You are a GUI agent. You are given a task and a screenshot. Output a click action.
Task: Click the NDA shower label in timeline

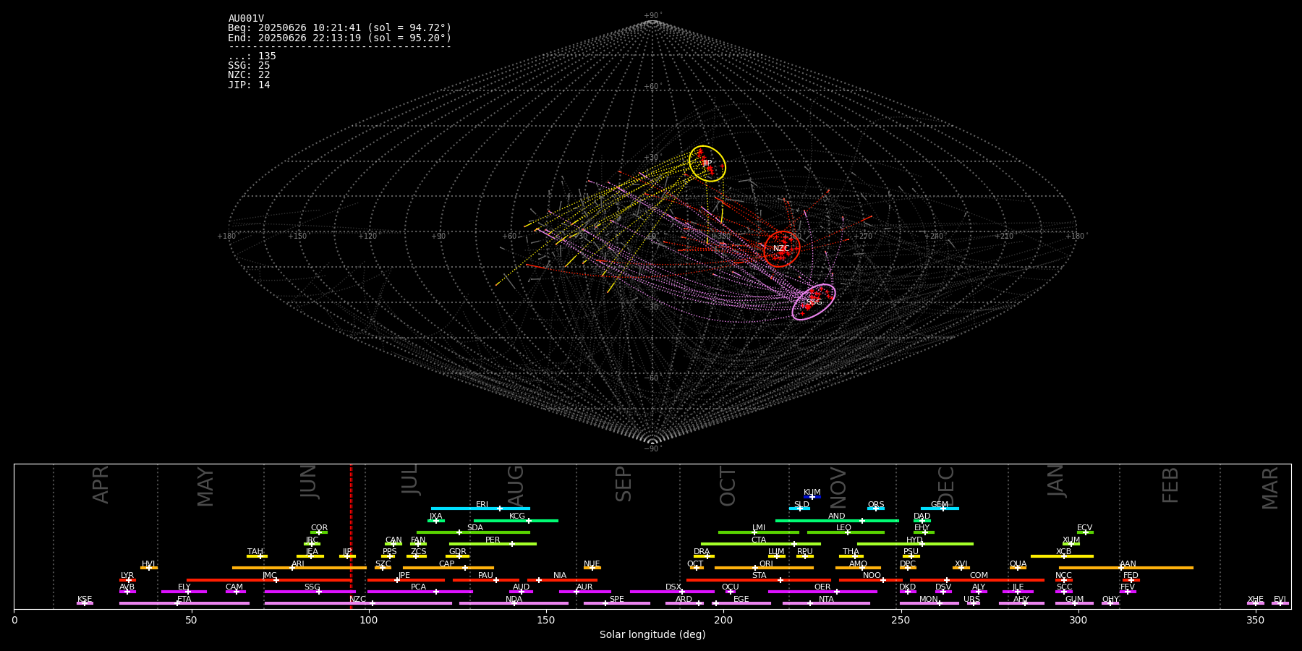click(x=514, y=600)
